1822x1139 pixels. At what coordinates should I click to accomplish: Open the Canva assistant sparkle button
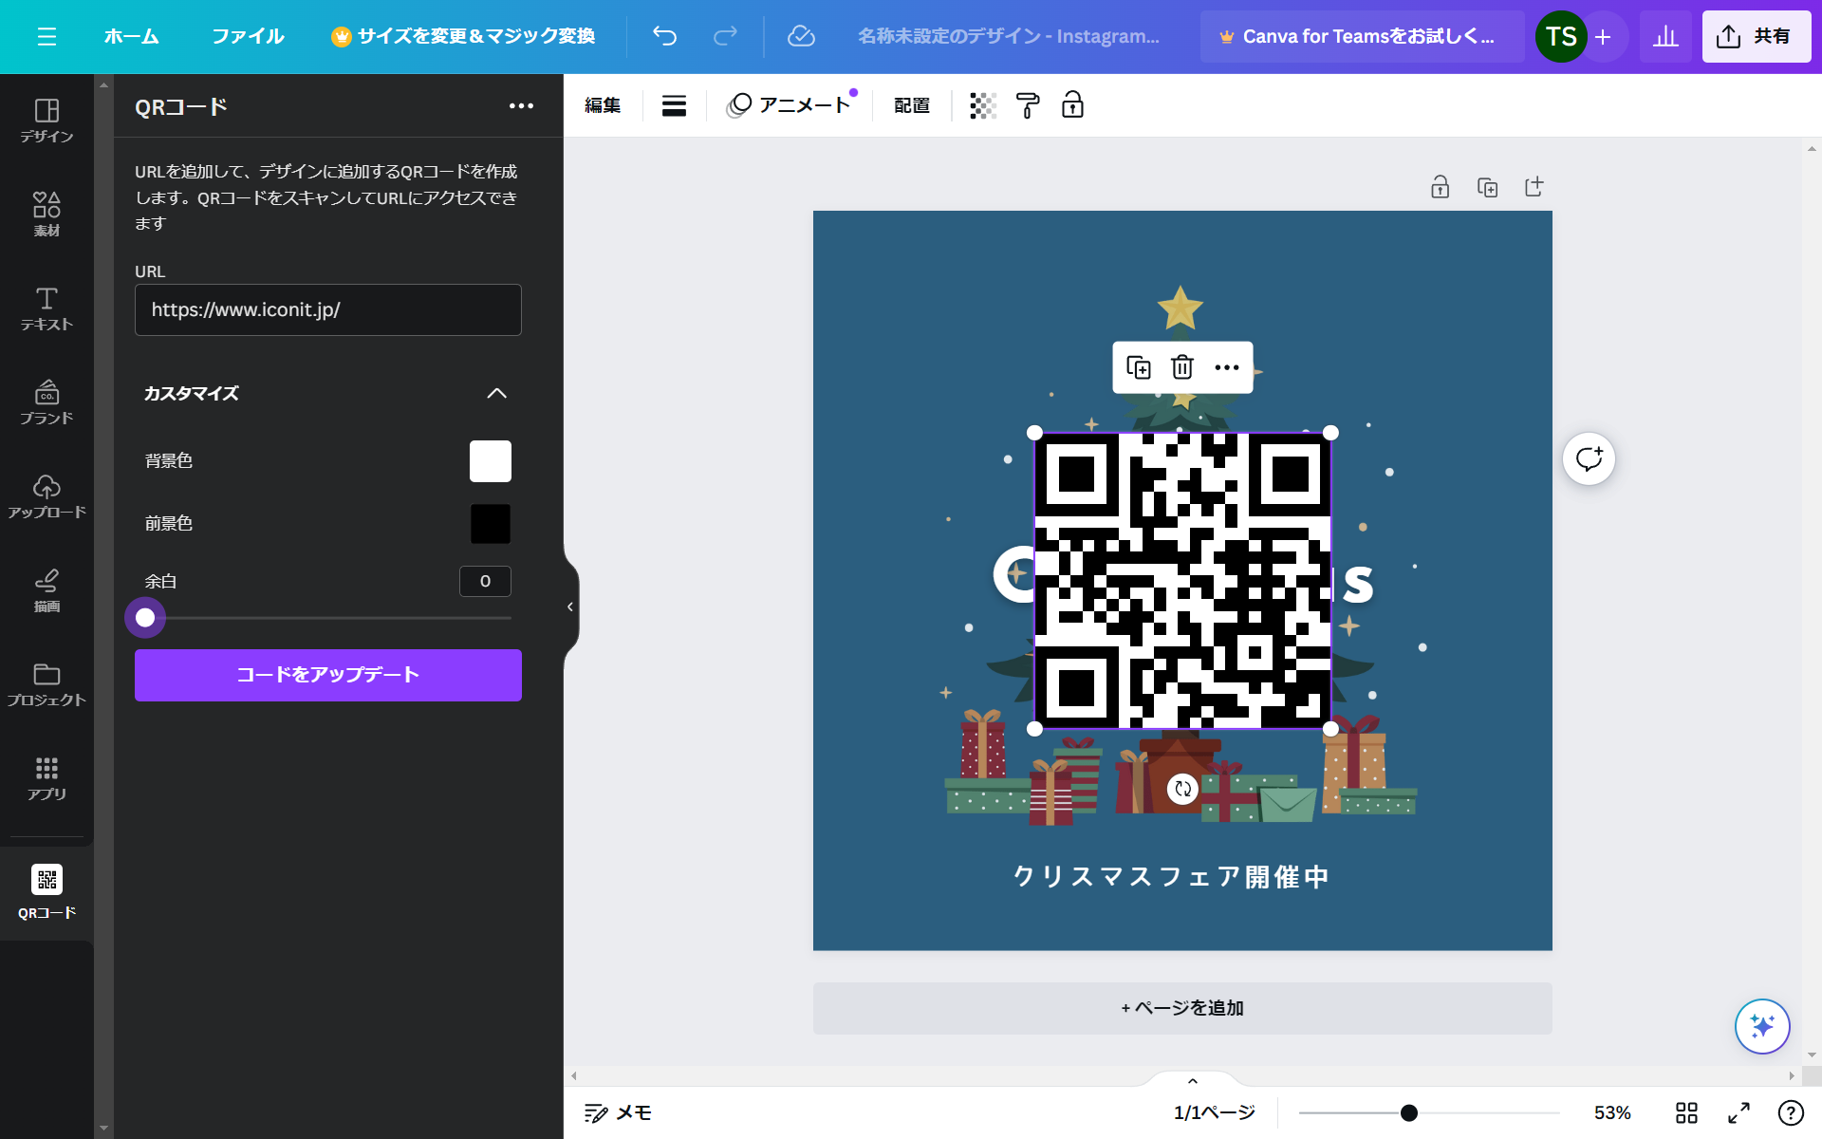1762,1026
